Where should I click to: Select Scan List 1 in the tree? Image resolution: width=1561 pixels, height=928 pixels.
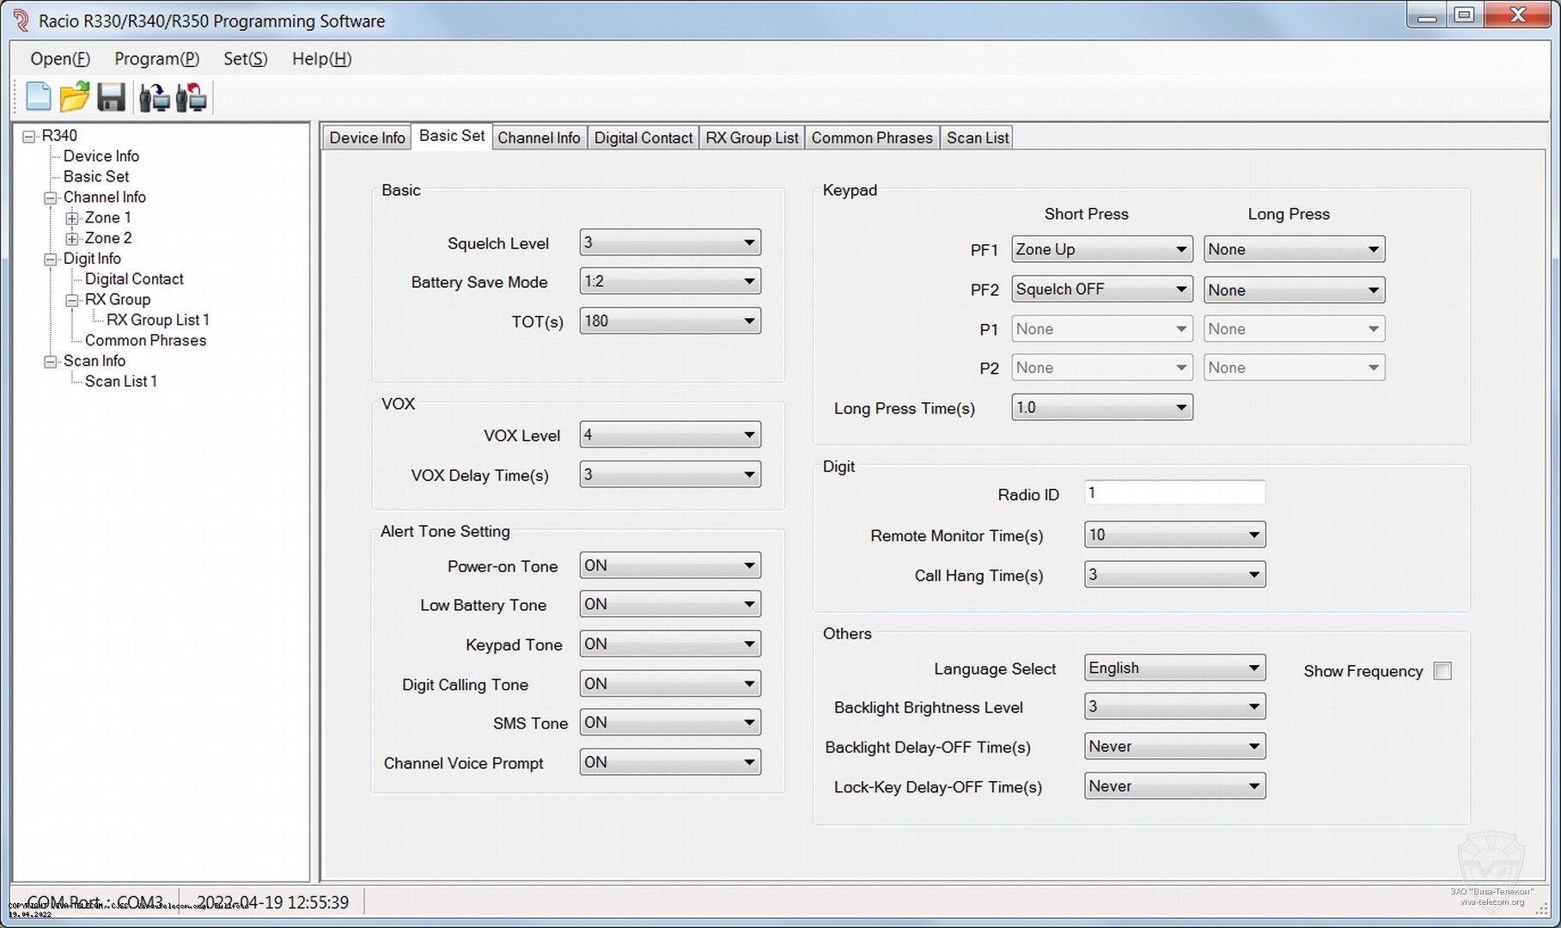click(120, 382)
